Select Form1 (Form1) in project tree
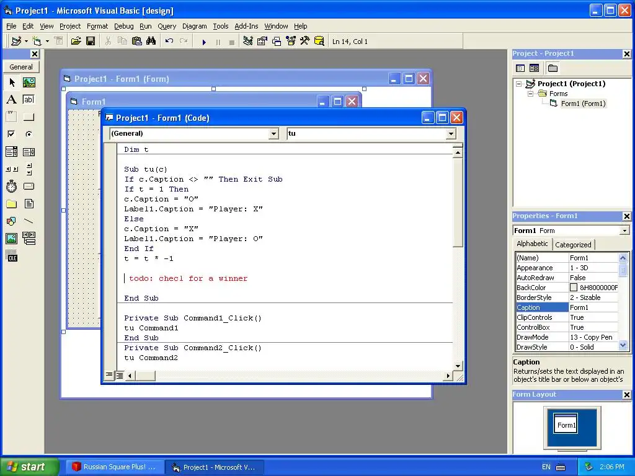The image size is (635, 476). [583, 104]
